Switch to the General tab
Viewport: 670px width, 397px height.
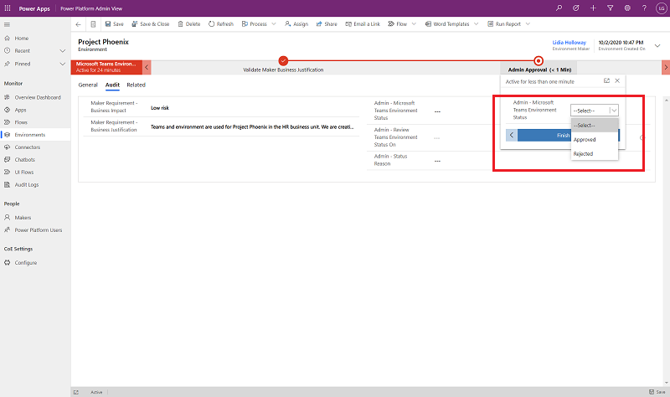[x=88, y=85]
